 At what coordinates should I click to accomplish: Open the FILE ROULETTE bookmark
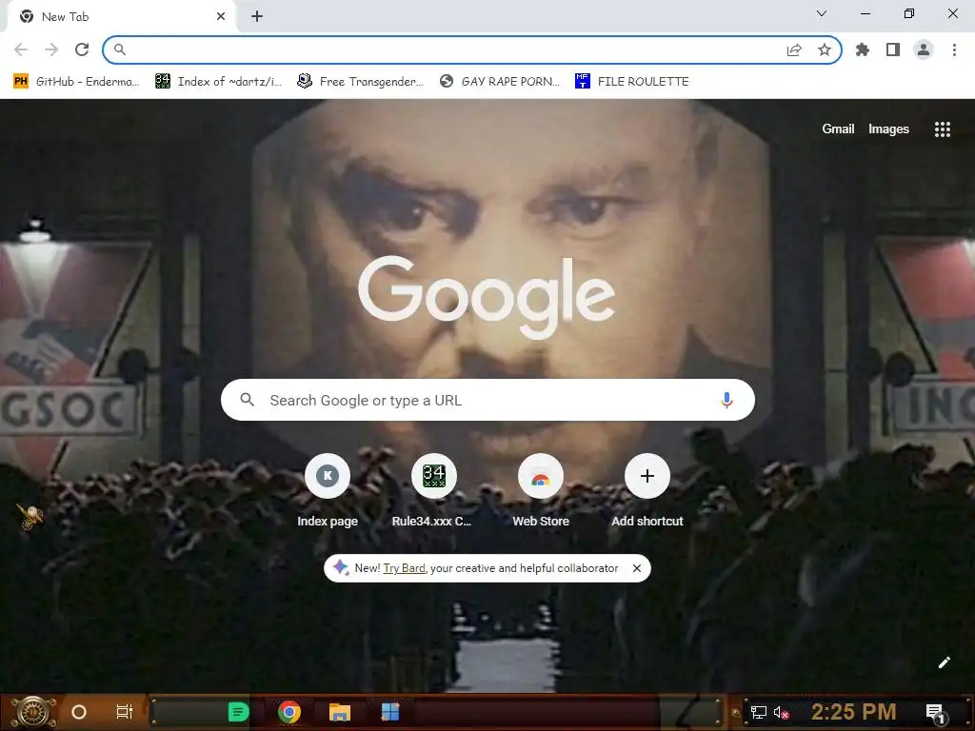632,82
